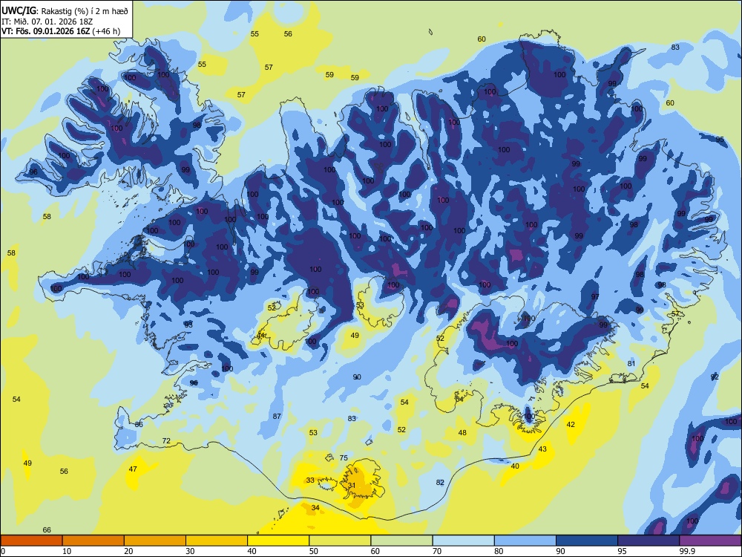Click the title "UWC/IG: Rakastig (%) í 2 m hæð"
The width and height of the screenshot is (742, 557).
(x=65, y=11)
